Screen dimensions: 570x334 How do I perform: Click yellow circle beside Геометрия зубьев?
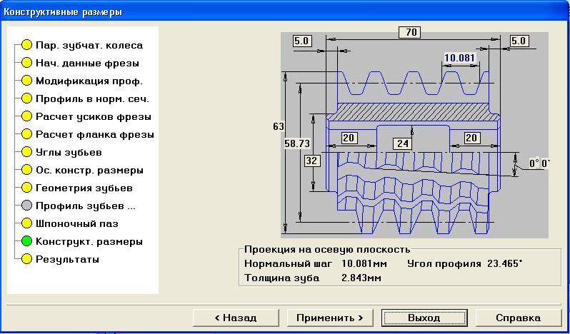tap(26, 188)
